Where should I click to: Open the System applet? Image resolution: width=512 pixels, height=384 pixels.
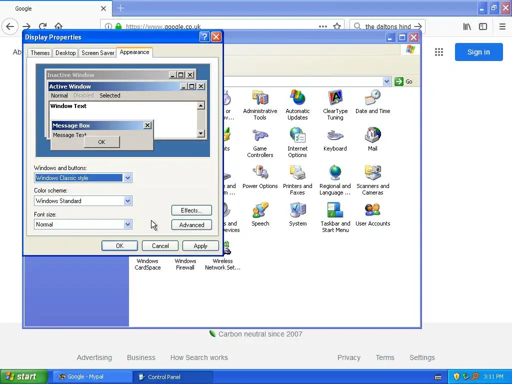[297, 214]
